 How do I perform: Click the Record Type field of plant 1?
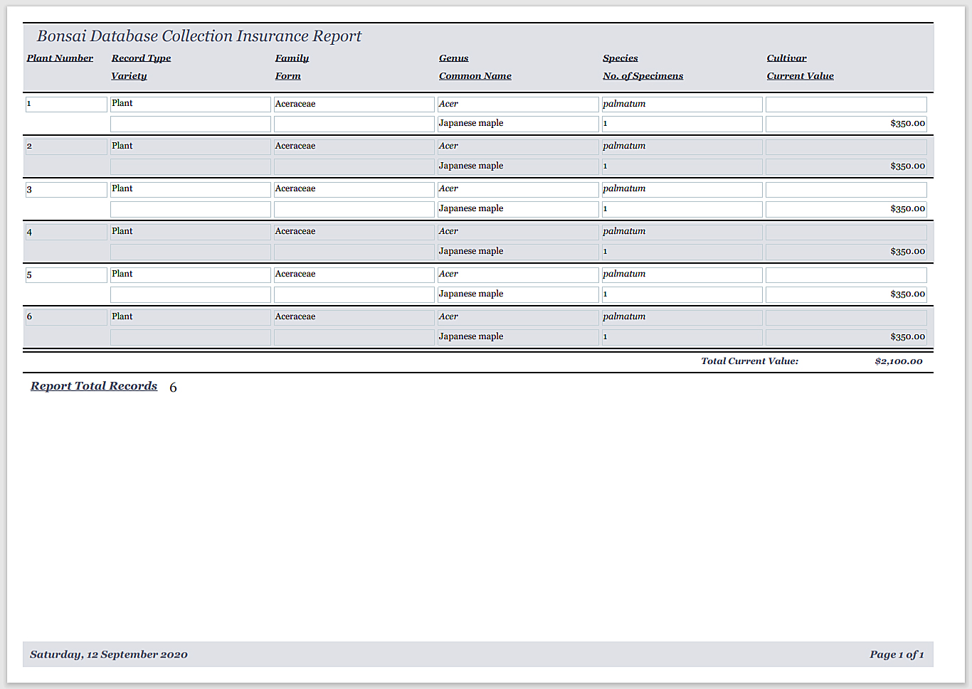coord(191,104)
